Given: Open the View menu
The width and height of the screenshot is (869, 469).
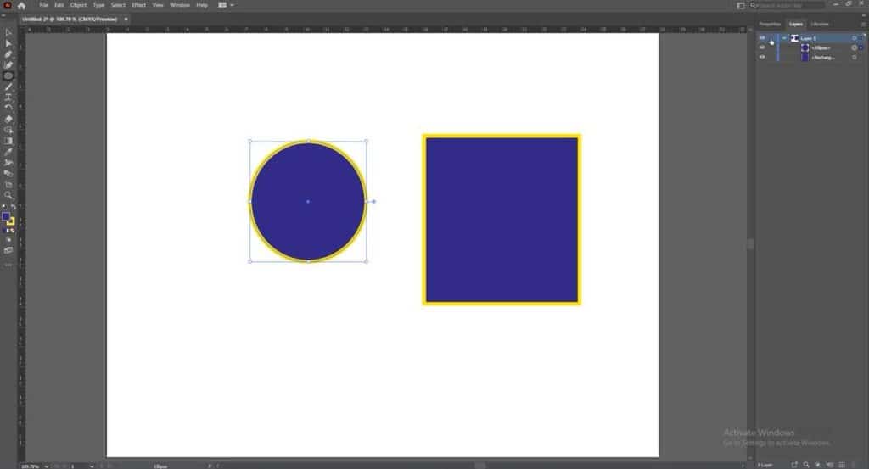Looking at the screenshot, I should coord(158,5).
